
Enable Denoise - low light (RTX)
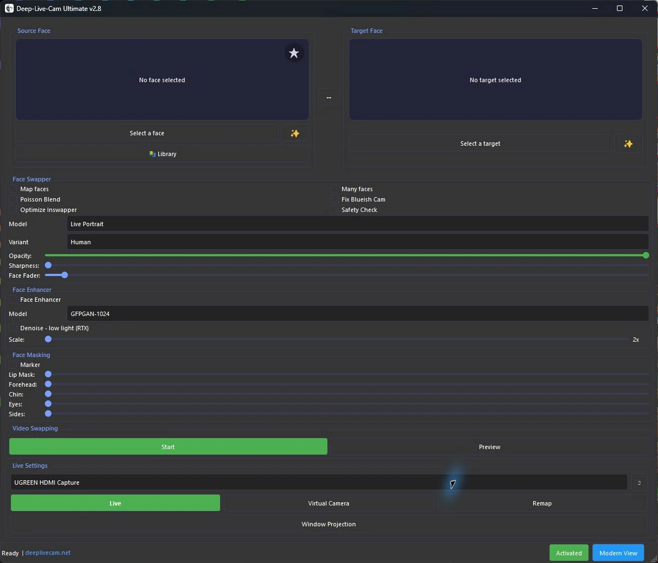(x=13, y=328)
